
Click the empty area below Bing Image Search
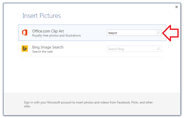pyautogui.click(x=92, y=74)
